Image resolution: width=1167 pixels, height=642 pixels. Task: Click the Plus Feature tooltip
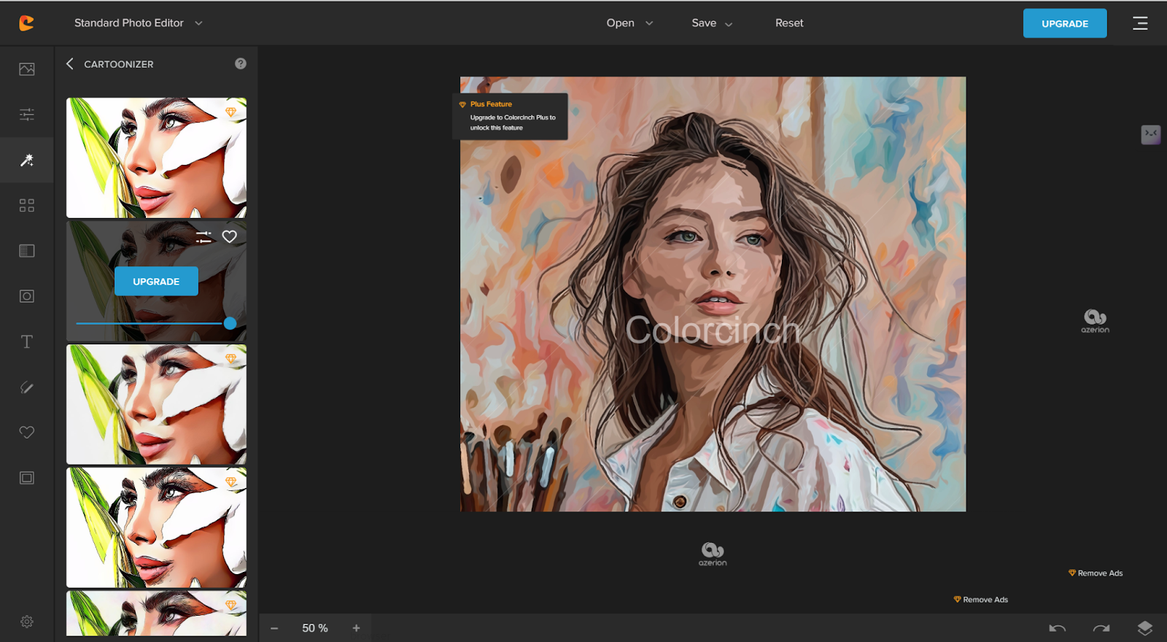[x=510, y=116]
